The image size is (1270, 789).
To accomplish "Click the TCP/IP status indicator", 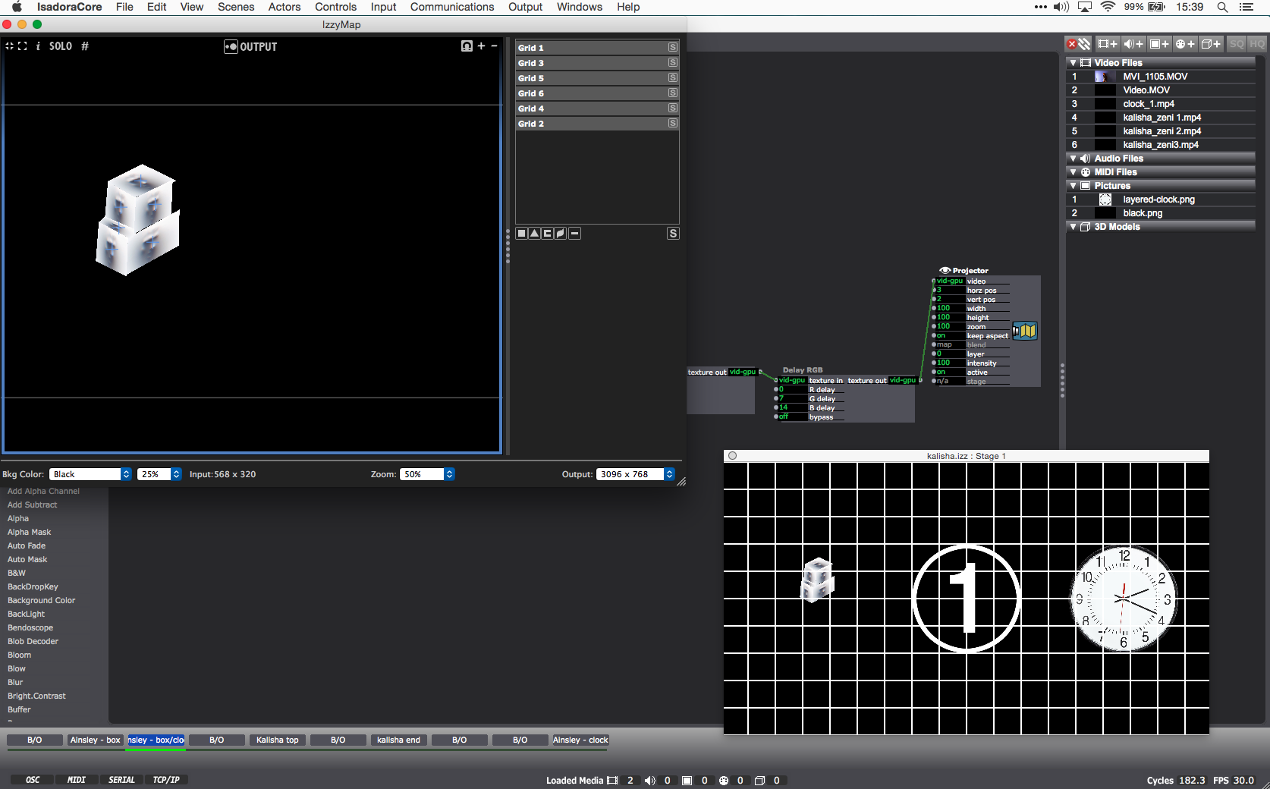I will [x=166, y=780].
